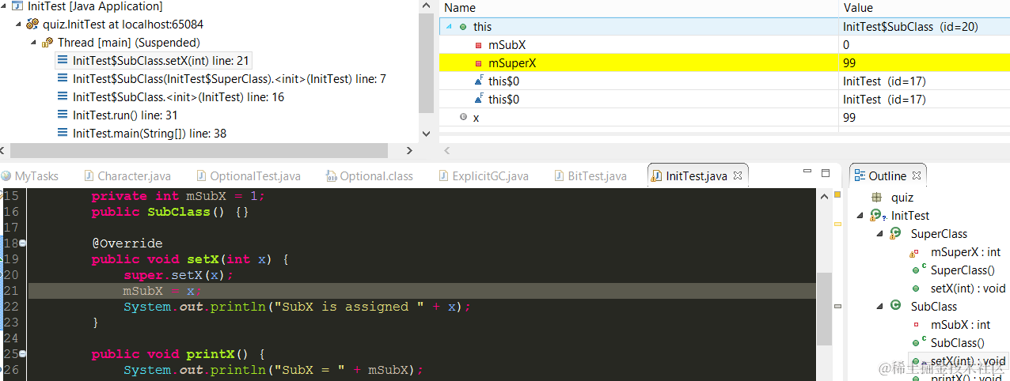1010x381 pixels.
Task: Collapse the Thread [main] (Suspended) node
Action: pos(34,42)
